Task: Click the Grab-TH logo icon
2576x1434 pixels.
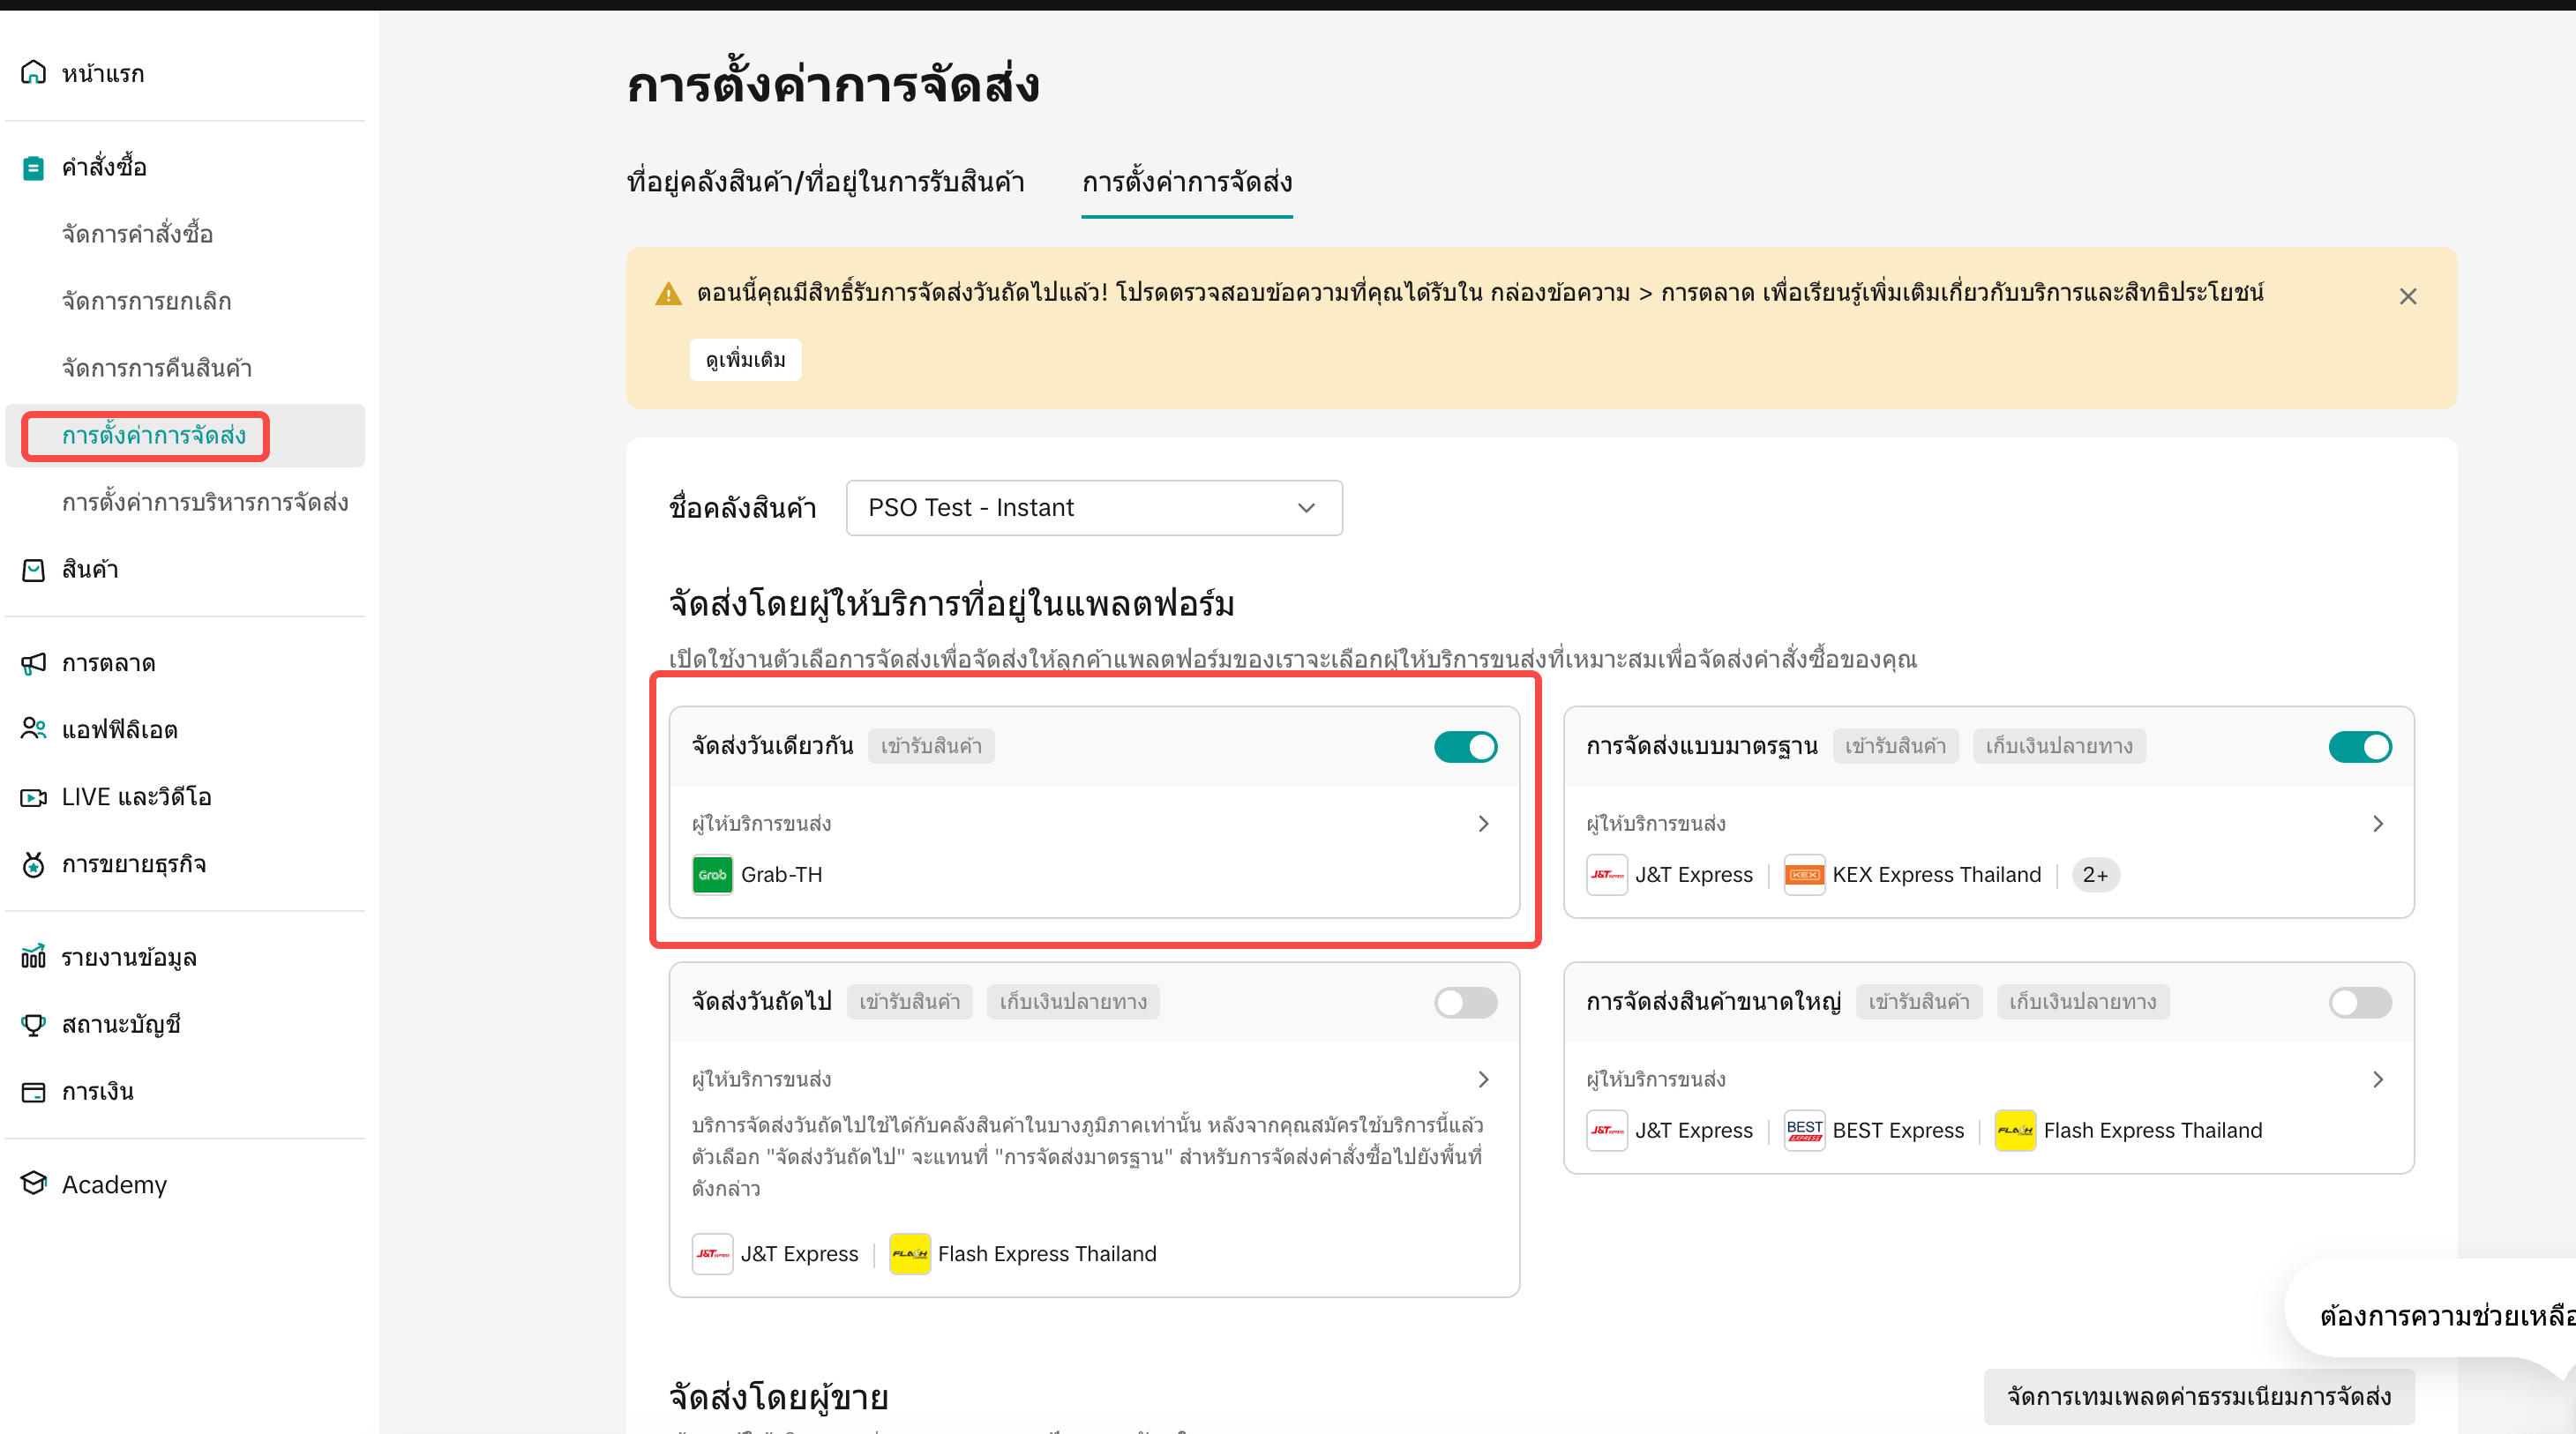Action: pyautogui.click(x=712, y=874)
